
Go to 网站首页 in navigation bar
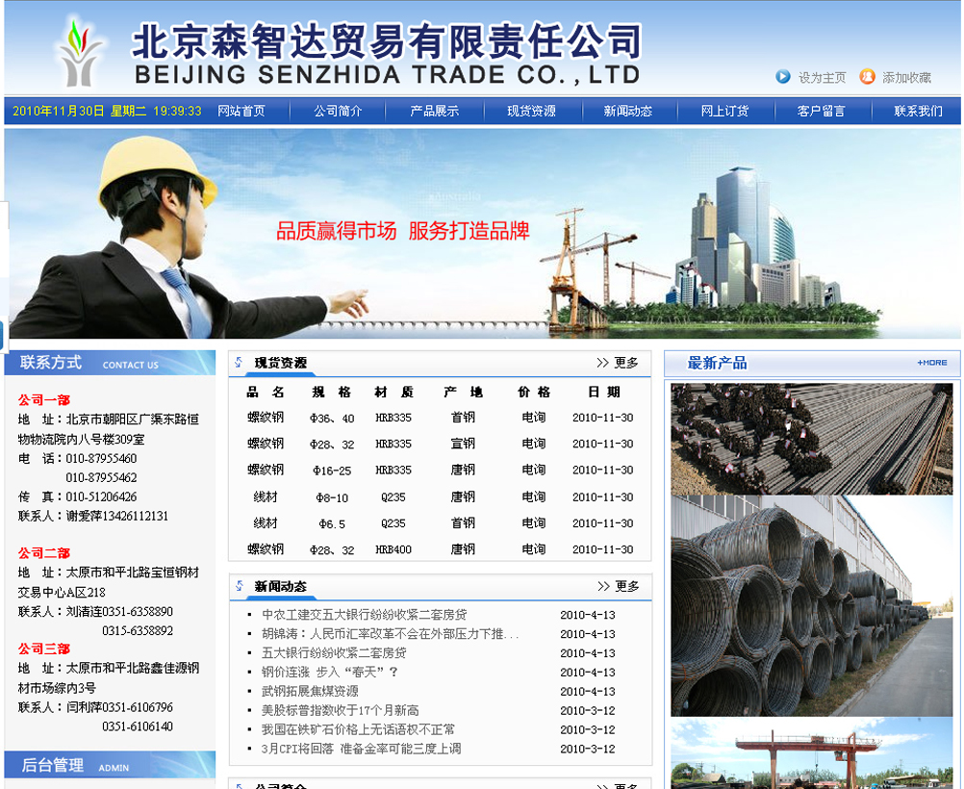click(241, 111)
